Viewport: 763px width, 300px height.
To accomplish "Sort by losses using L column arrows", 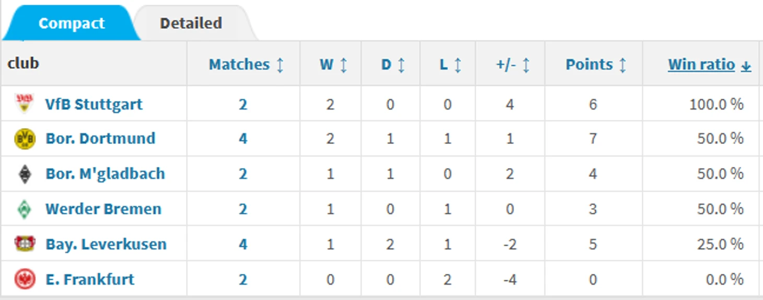I will tap(457, 65).
